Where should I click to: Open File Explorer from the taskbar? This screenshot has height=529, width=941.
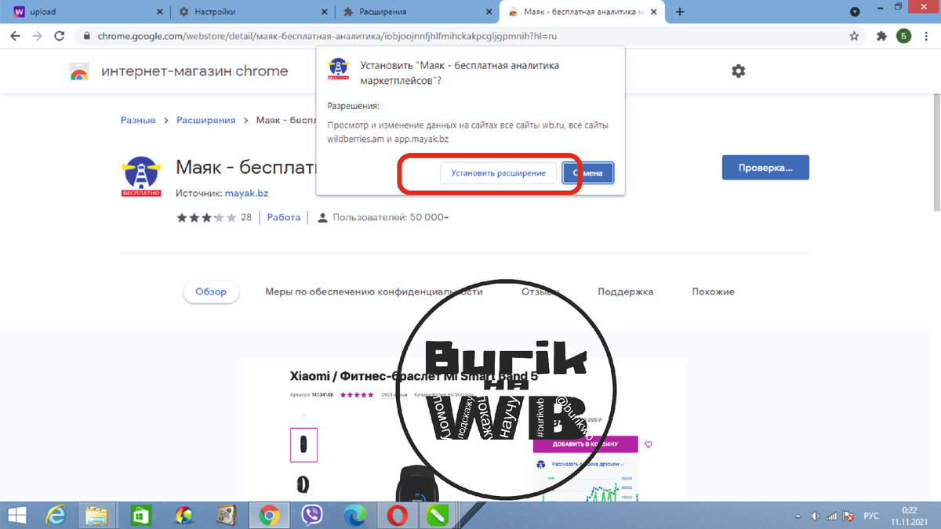(x=97, y=515)
